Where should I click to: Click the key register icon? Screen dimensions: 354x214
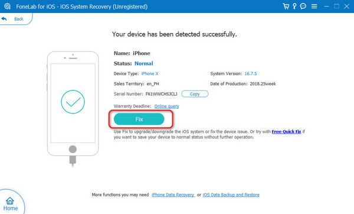pos(294,7)
